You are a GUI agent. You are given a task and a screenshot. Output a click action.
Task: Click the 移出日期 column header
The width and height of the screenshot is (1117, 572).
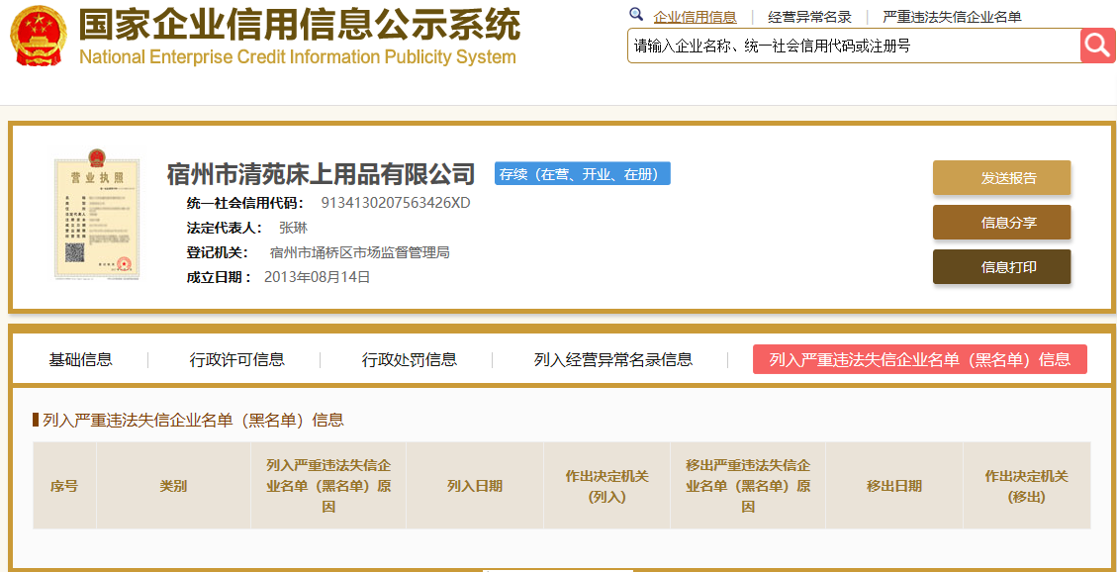point(894,486)
